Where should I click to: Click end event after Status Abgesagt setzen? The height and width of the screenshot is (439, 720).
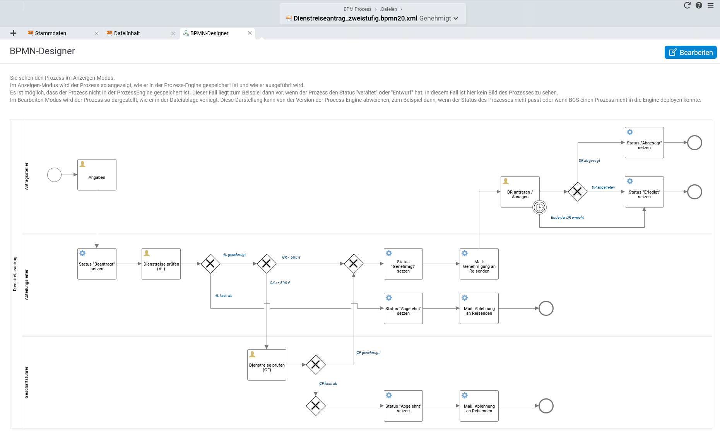tap(694, 143)
